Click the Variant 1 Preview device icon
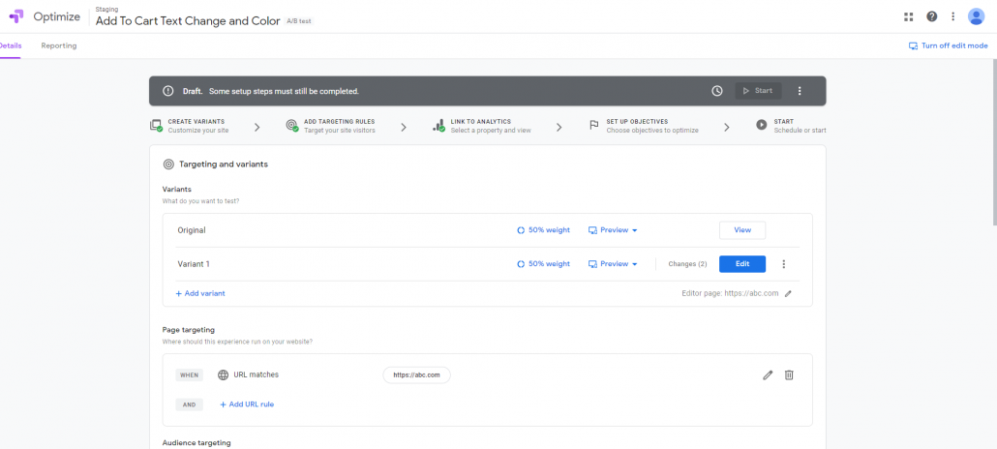 [592, 264]
